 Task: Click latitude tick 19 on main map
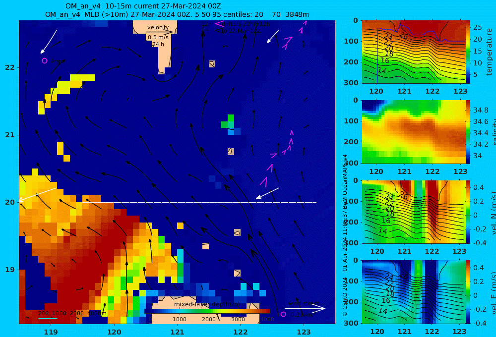point(10,270)
